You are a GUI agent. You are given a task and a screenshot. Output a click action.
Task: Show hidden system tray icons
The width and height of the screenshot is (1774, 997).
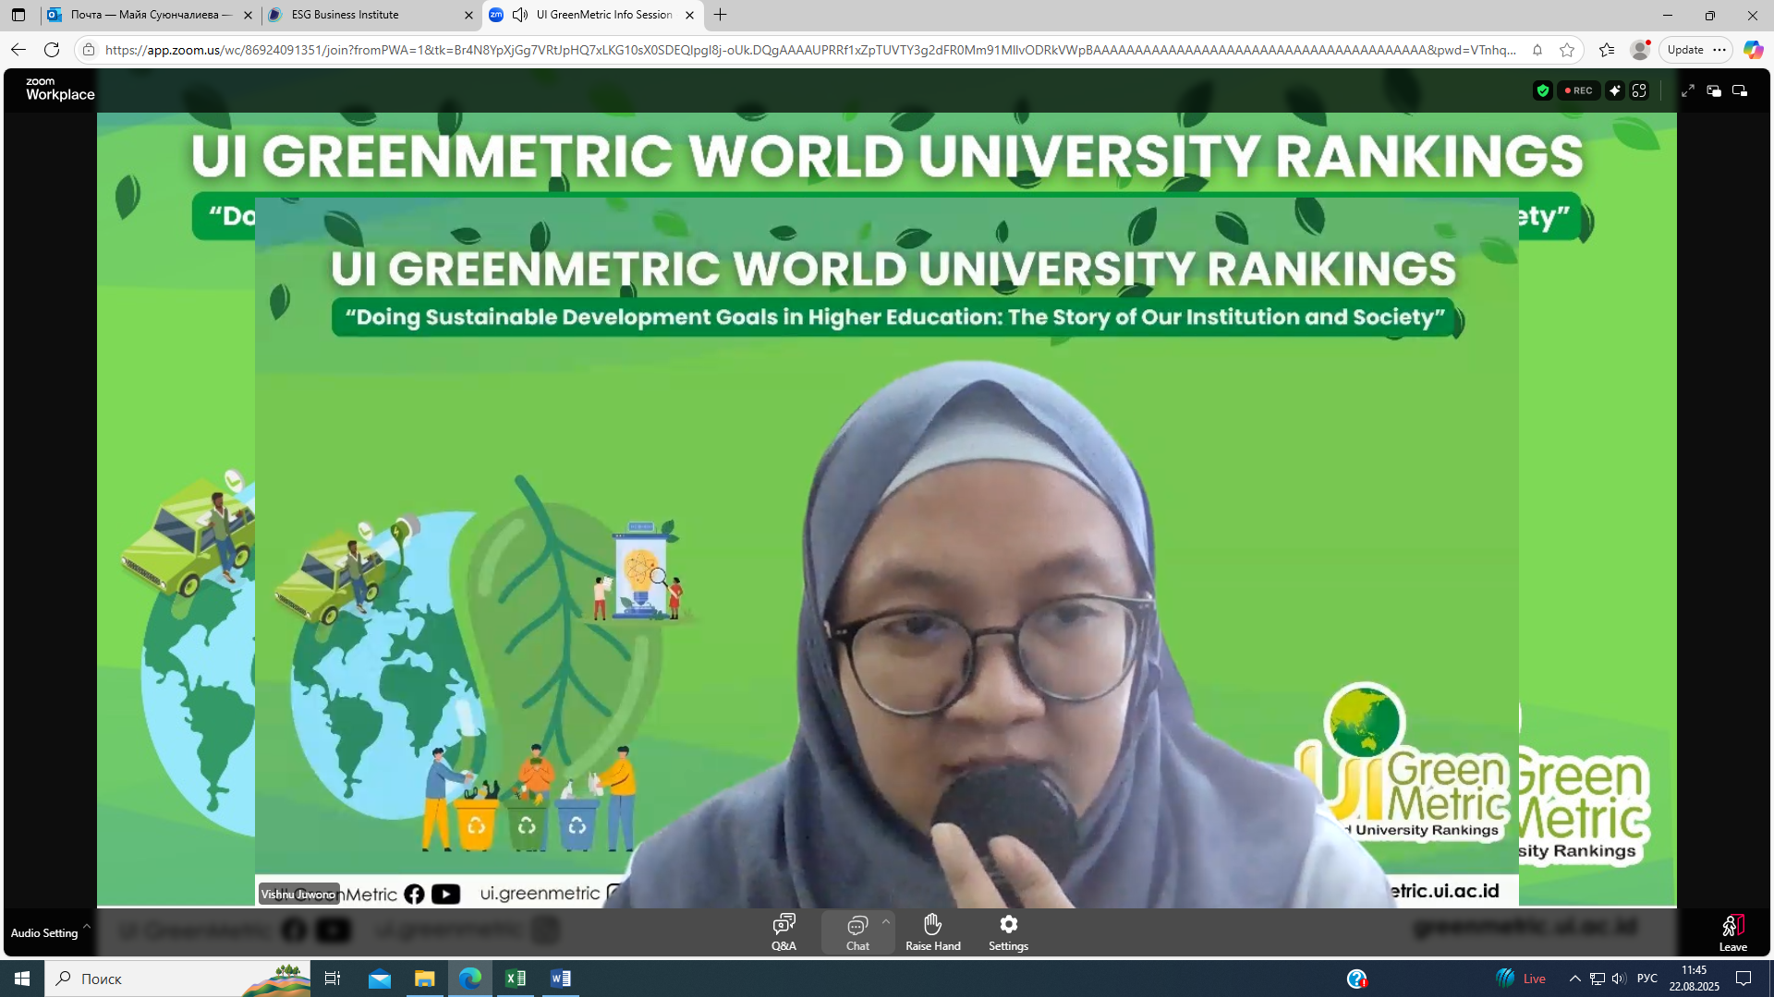(1574, 979)
